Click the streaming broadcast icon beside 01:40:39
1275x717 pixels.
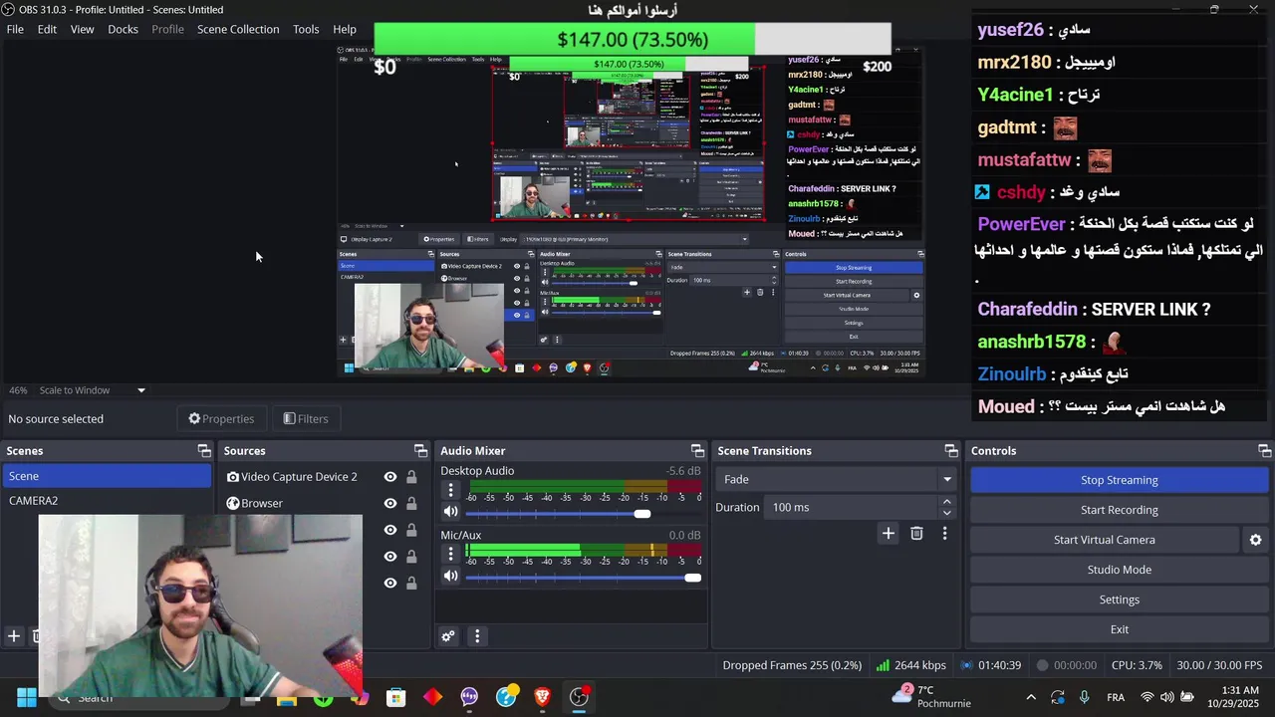pos(966,665)
